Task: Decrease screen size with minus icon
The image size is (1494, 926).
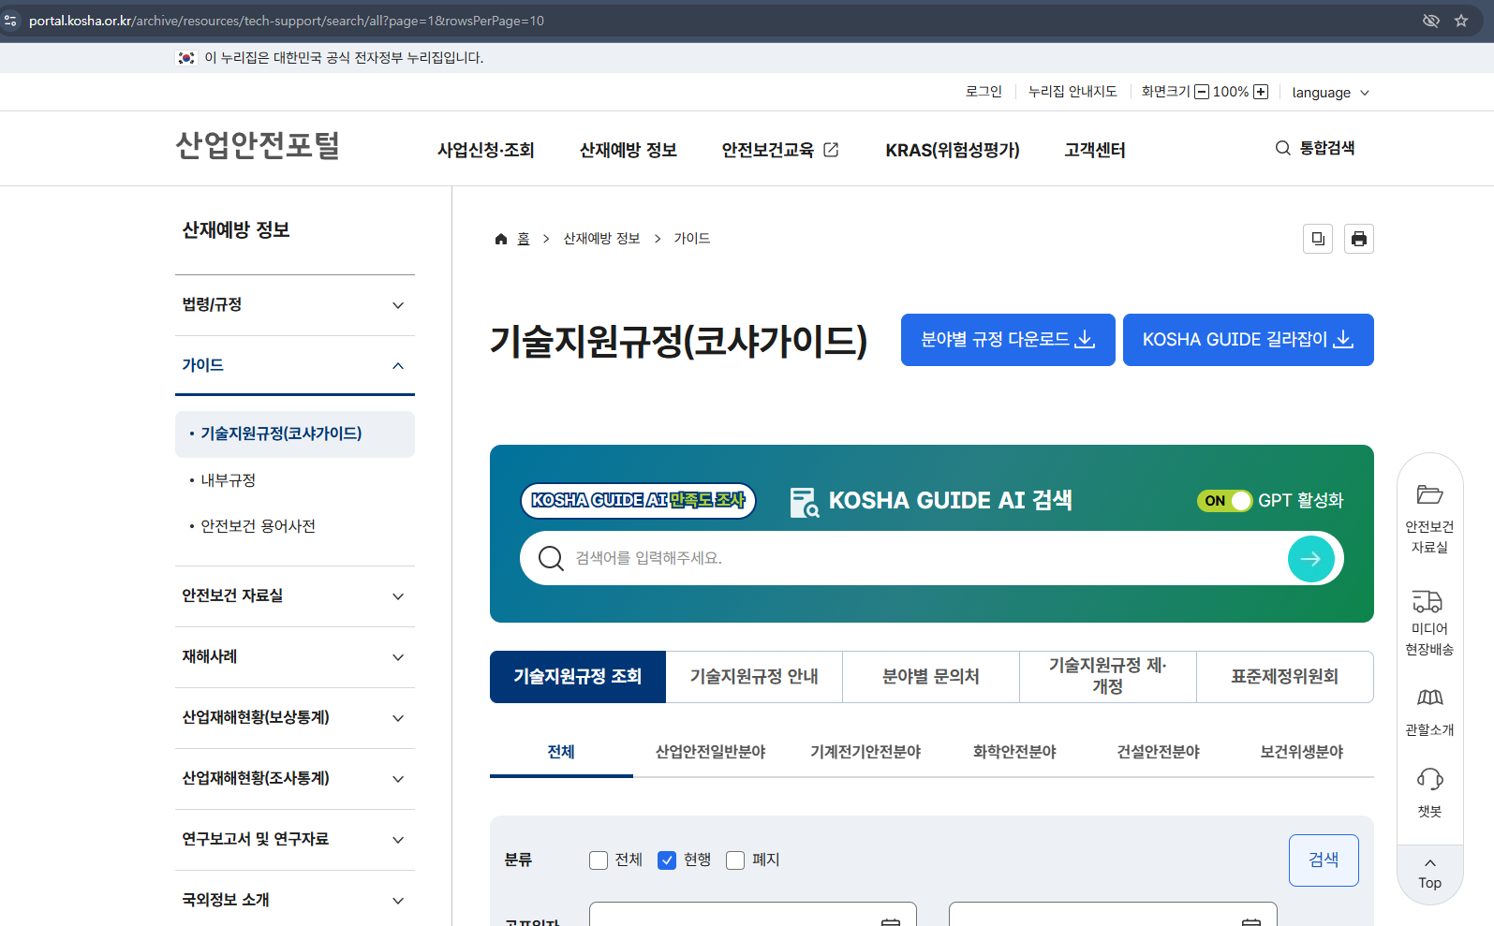Action: tap(1202, 92)
